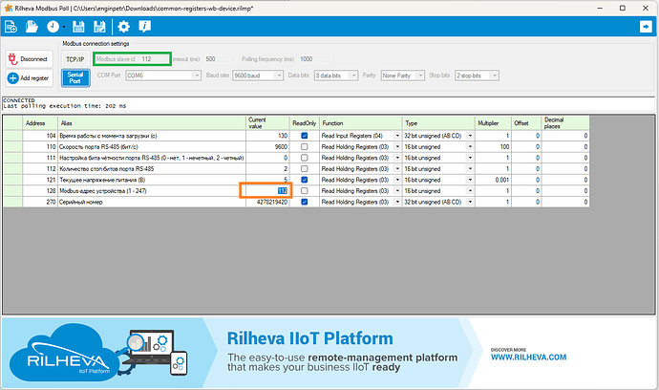The width and height of the screenshot is (659, 390).
Task: Toggle ReadOnly checkbox for address 121 row
Action: (304, 179)
